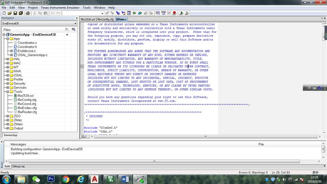
Task: Click the Redo arrow icon
Action: (58, 13)
